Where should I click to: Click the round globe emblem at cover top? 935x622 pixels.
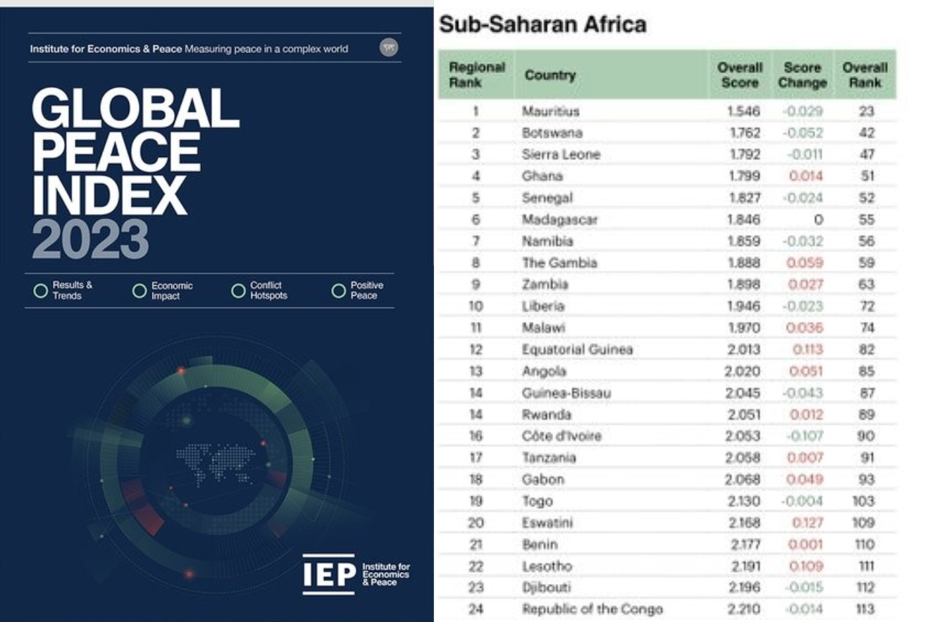click(389, 48)
